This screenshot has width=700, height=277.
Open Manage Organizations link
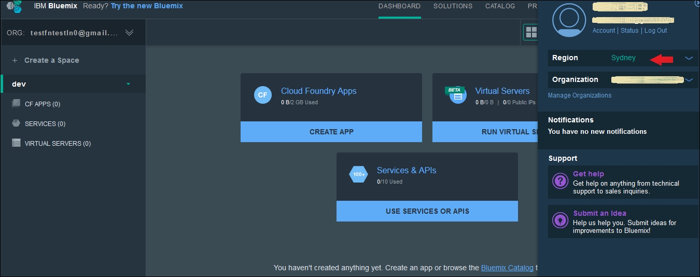[580, 95]
